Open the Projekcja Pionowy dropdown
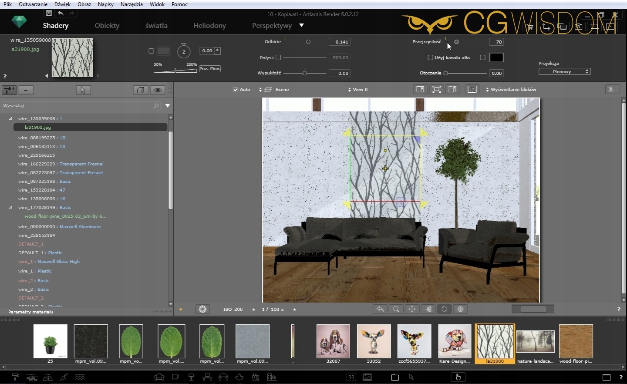This screenshot has height=384, width=627. click(x=564, y=71)
